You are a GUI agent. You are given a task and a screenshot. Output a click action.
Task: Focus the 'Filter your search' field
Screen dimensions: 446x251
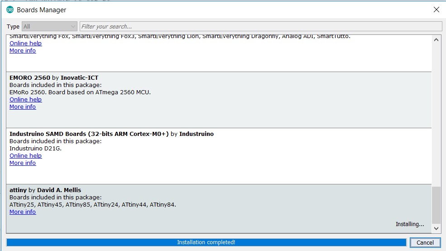pos(261,26)
